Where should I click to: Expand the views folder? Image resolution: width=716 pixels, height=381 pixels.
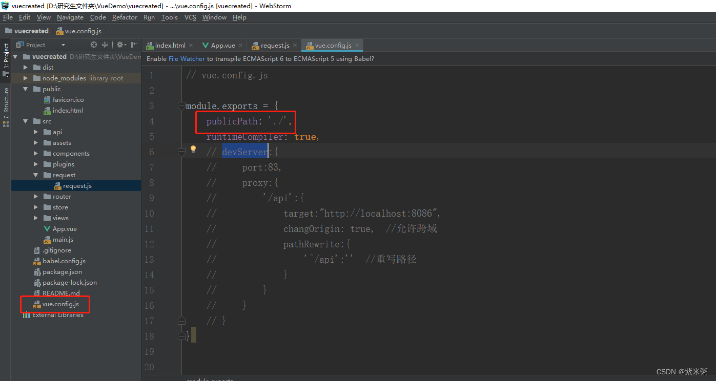click(x=36, y=218)
